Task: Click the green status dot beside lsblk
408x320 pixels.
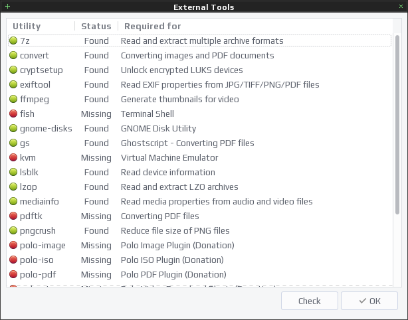Action: 13,172
